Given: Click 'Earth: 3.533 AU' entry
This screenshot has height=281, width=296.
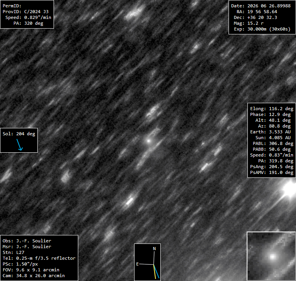Looking at the screenshot, I should (x=270, y=132).
